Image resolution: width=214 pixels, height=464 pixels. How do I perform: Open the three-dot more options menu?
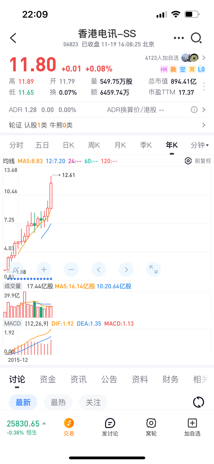click(x=179, y=38)
